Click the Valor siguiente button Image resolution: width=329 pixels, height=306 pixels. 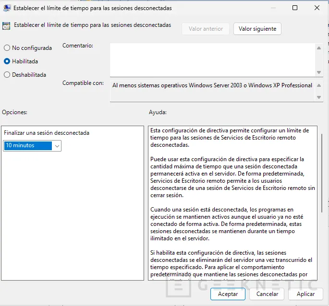257,29
